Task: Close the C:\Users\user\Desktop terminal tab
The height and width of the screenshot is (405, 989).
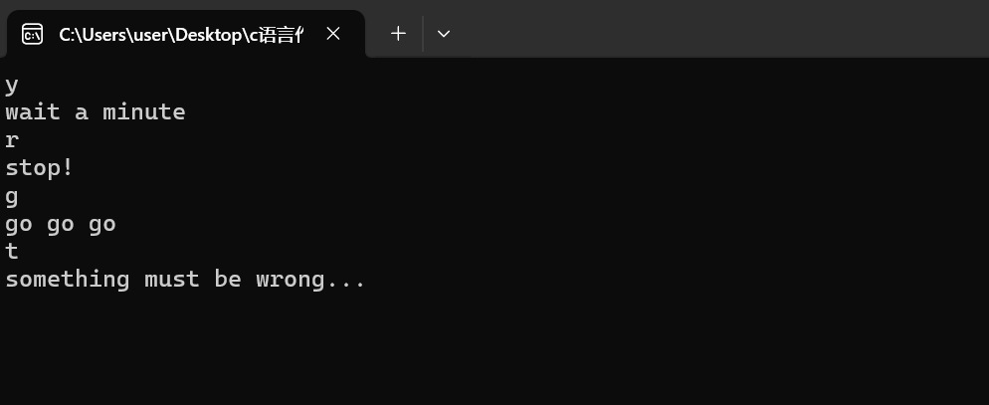Action: 333,34
